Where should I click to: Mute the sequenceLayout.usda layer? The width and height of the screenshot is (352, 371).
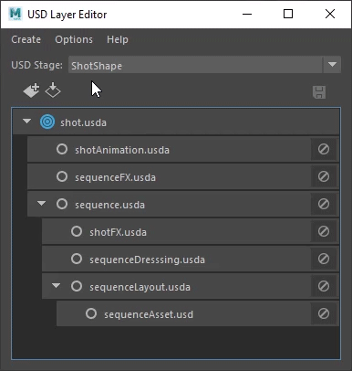click(x=324, y=286)
